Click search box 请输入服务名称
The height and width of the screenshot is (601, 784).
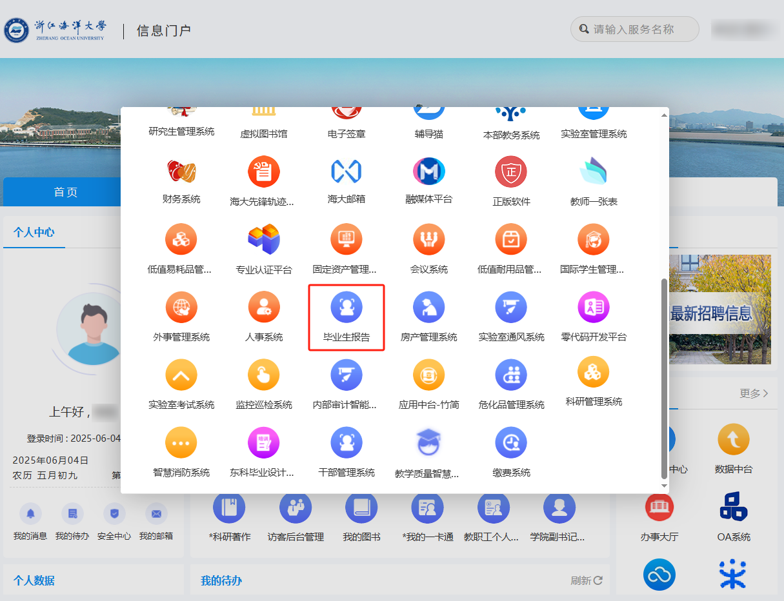click(x=635, y=29)
